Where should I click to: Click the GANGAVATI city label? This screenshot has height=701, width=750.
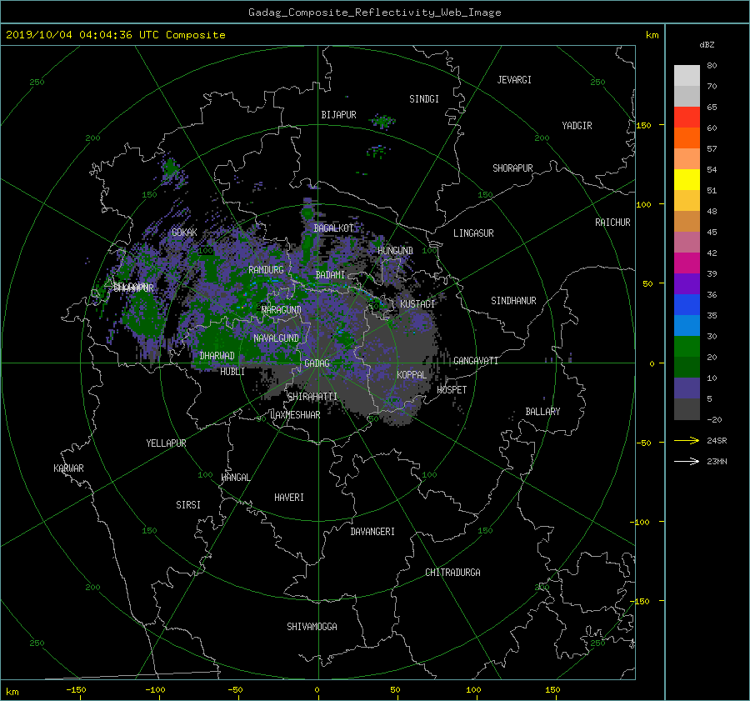click(476, 361)
